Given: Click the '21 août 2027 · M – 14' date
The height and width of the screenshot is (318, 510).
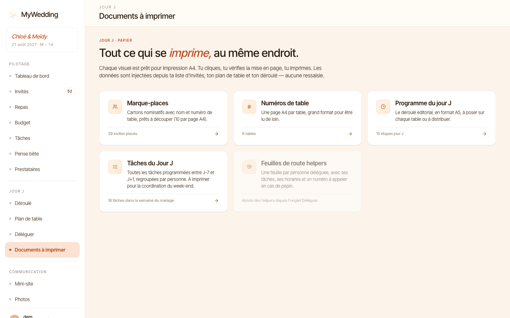Looking at the screenshot, I should [32, 45].
